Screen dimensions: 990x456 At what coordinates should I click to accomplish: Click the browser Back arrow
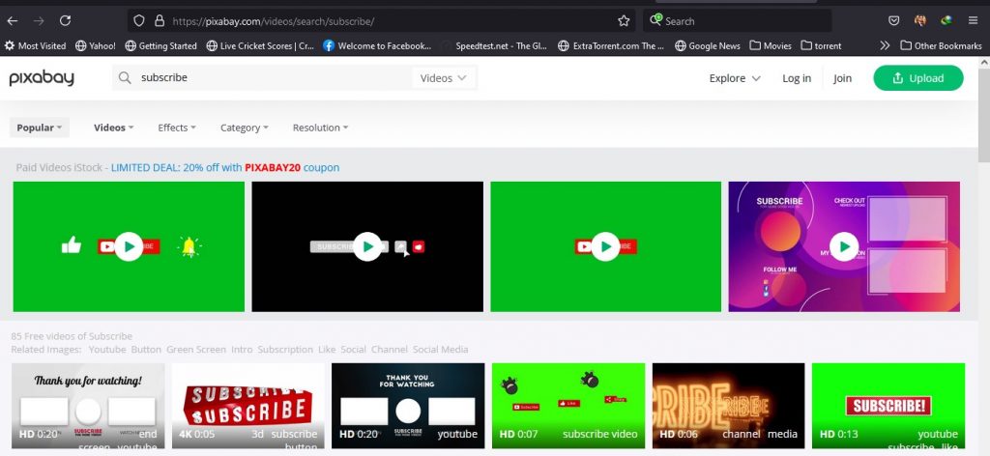coord(12,21)
